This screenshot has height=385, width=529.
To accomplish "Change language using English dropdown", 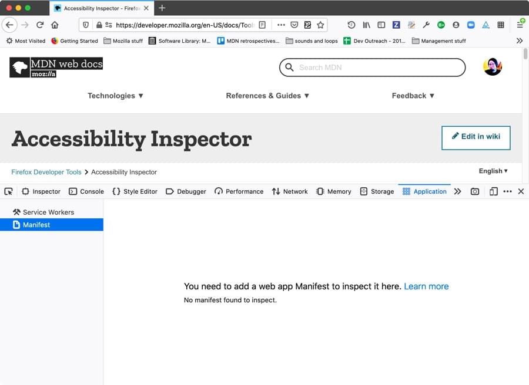I will (x=493, y=171).
